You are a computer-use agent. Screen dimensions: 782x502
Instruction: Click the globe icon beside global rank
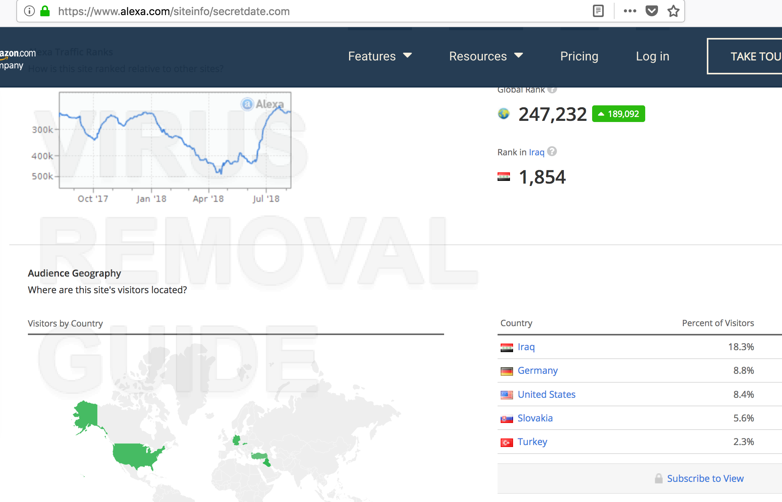(x=503, y=114)
